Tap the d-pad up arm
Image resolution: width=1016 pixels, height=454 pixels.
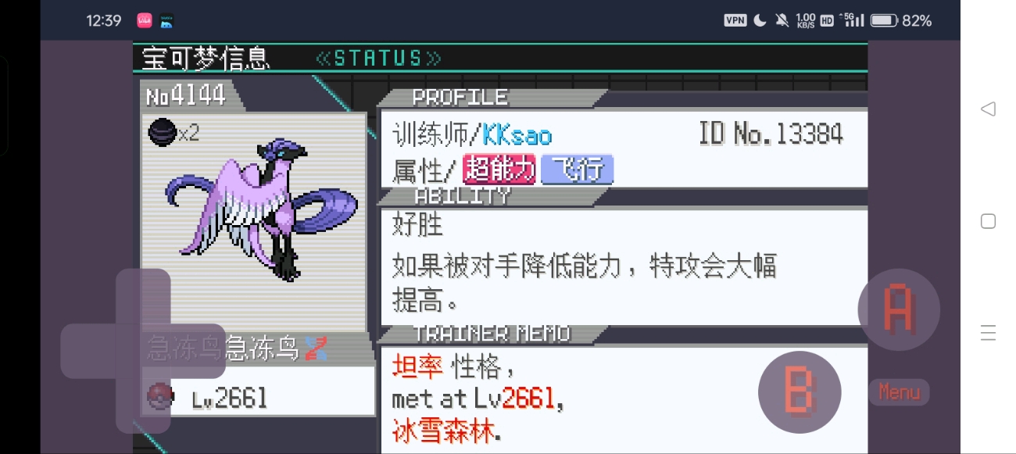[143, 296]
